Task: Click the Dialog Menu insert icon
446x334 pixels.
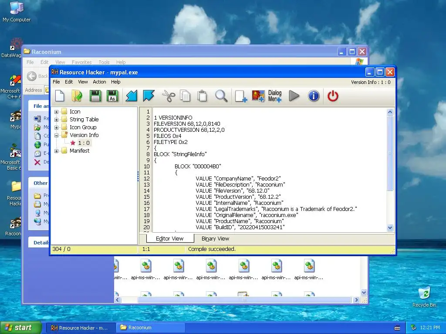Action: (x=275, y=96)
